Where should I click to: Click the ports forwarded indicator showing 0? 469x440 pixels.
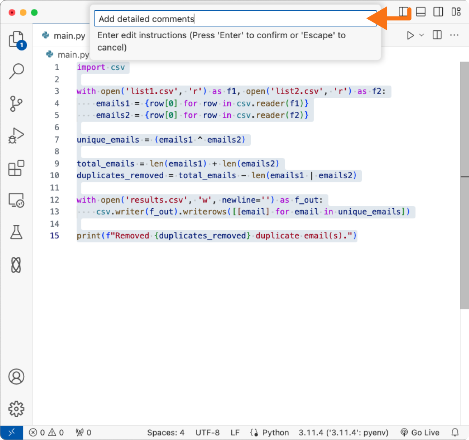point(83,432)
